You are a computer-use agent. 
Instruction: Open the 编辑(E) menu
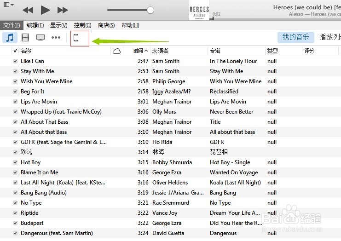coord(35,25)
